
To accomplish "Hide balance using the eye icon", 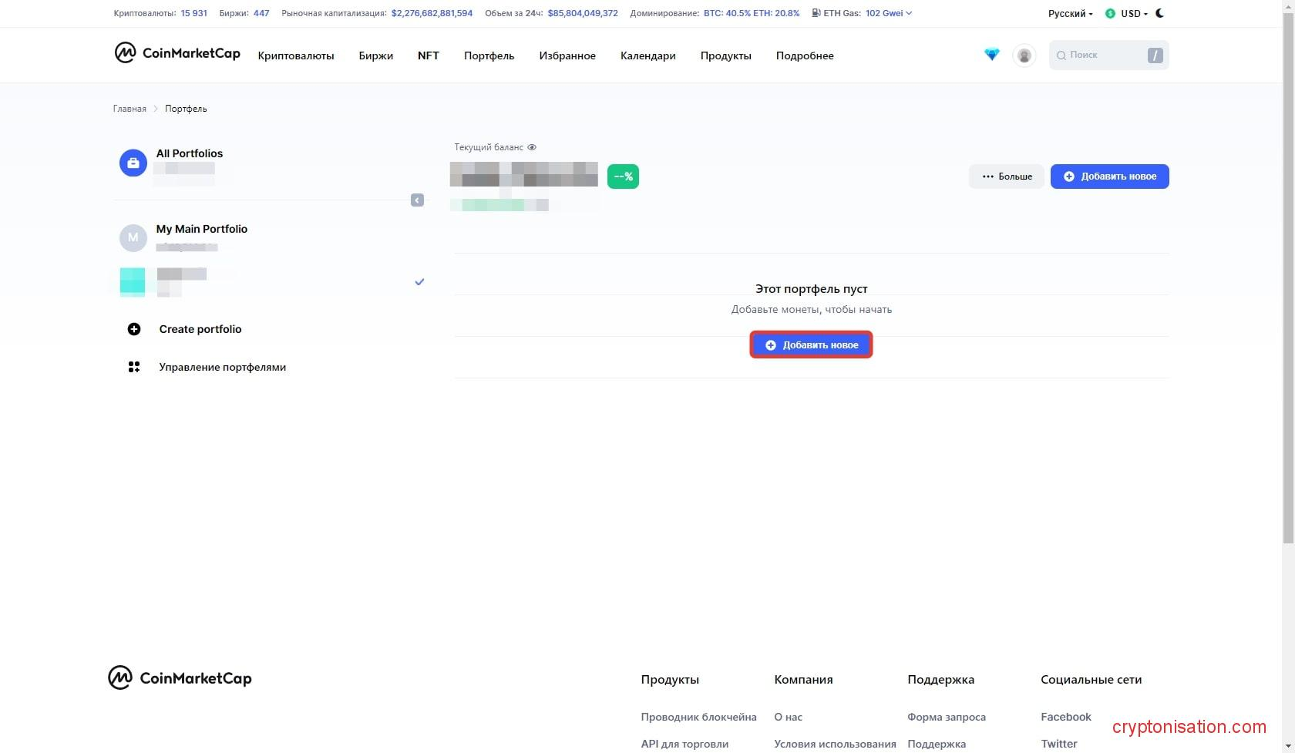I will (532, 147).
